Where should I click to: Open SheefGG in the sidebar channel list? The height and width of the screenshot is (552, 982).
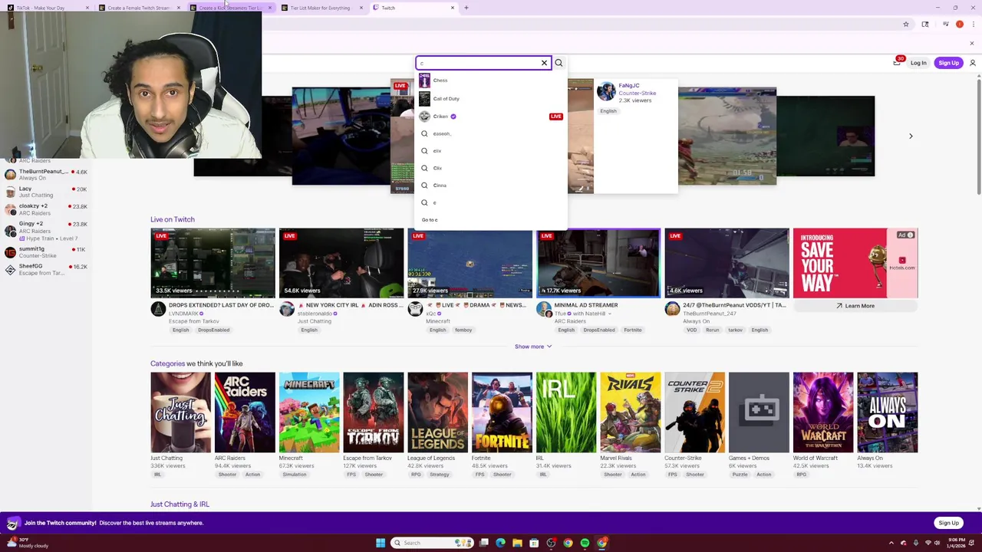46,269
